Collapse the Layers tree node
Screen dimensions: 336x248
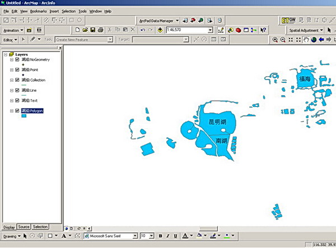5,54
